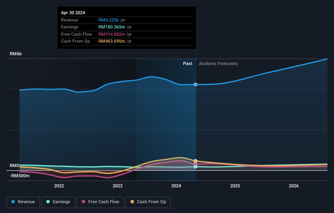Click the 2026 x-axis year label
The width and height of the screenshot is (334, 213).
click(294, 186)
